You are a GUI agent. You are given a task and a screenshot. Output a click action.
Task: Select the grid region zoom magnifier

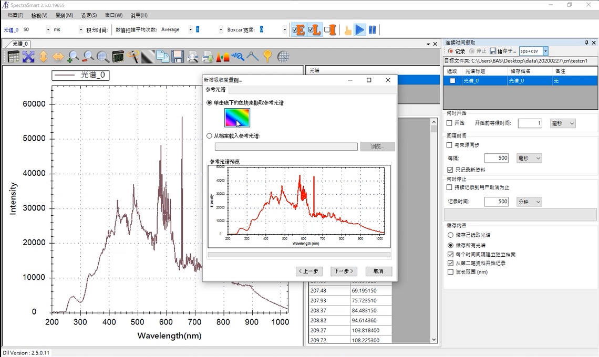click(x=103, y=57)
